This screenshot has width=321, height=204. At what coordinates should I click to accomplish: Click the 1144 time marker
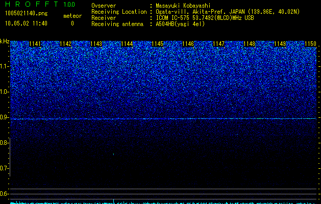click(x=127, y=44)
